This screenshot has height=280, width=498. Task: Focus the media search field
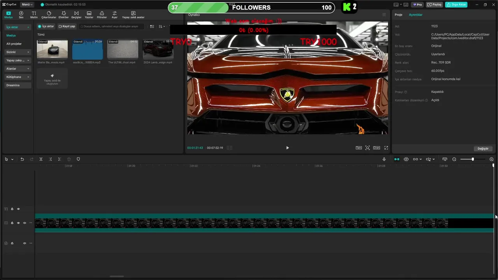tap(111, 26)
